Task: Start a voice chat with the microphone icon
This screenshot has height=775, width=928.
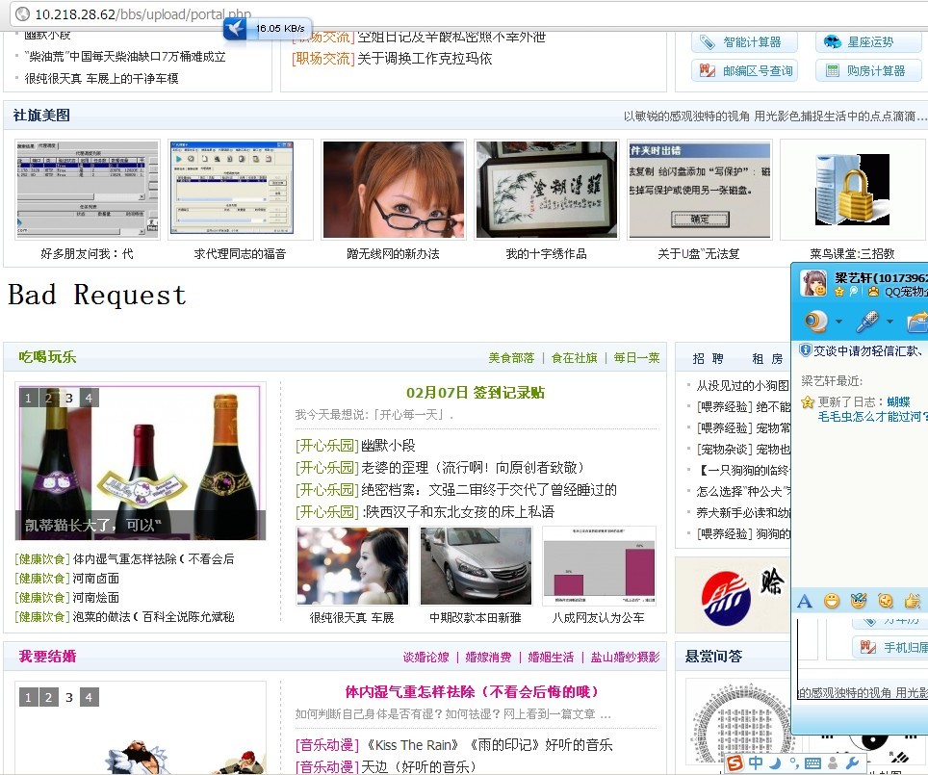Action: pyautogui.click(x=867, y=322)
